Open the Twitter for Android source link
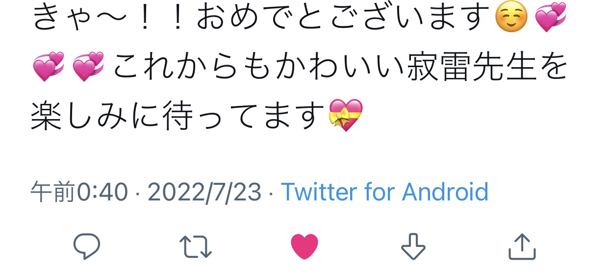609x272 pixels. tap(384, 192)
